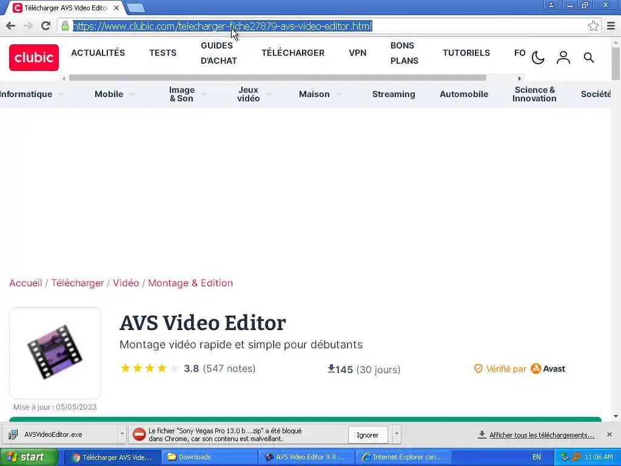Click the Avast verified shield icon
Screen dimensions: 621x466
click(x=478, y=369)
